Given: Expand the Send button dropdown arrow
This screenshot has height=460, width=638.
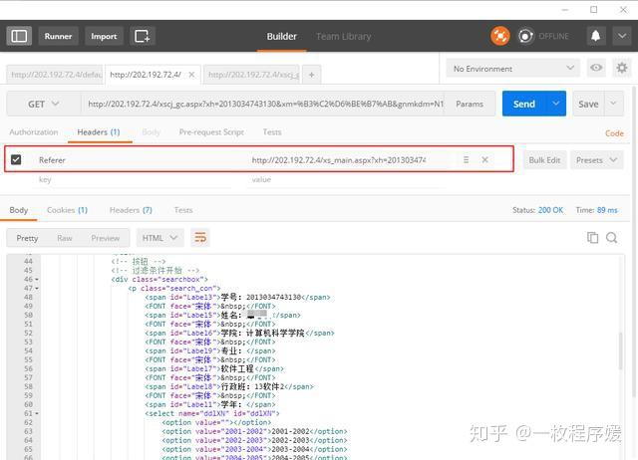Looking at the screenshot, I should point(556,104).
